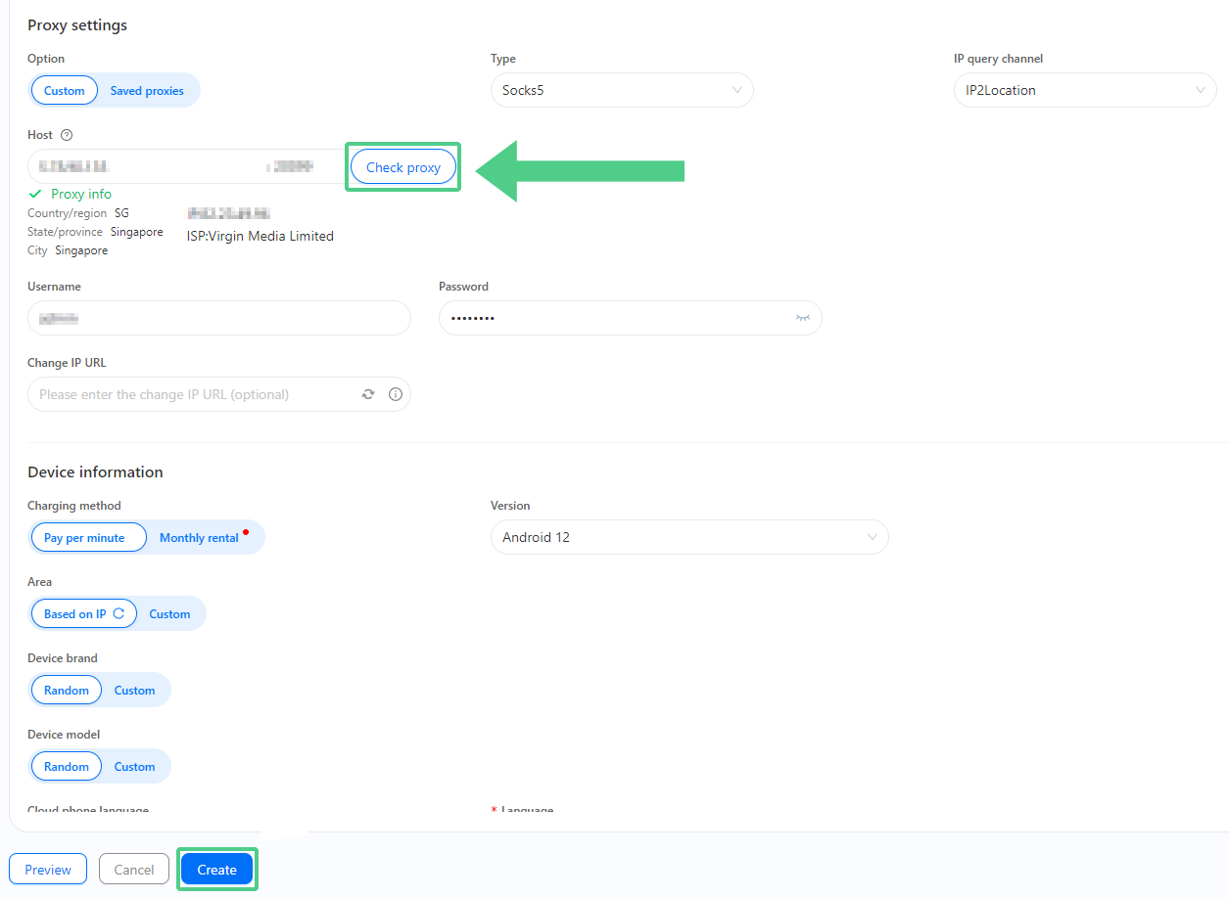Switch to Saved proxies option
Screen dimensions: 1229x898
tap(147, 91)
